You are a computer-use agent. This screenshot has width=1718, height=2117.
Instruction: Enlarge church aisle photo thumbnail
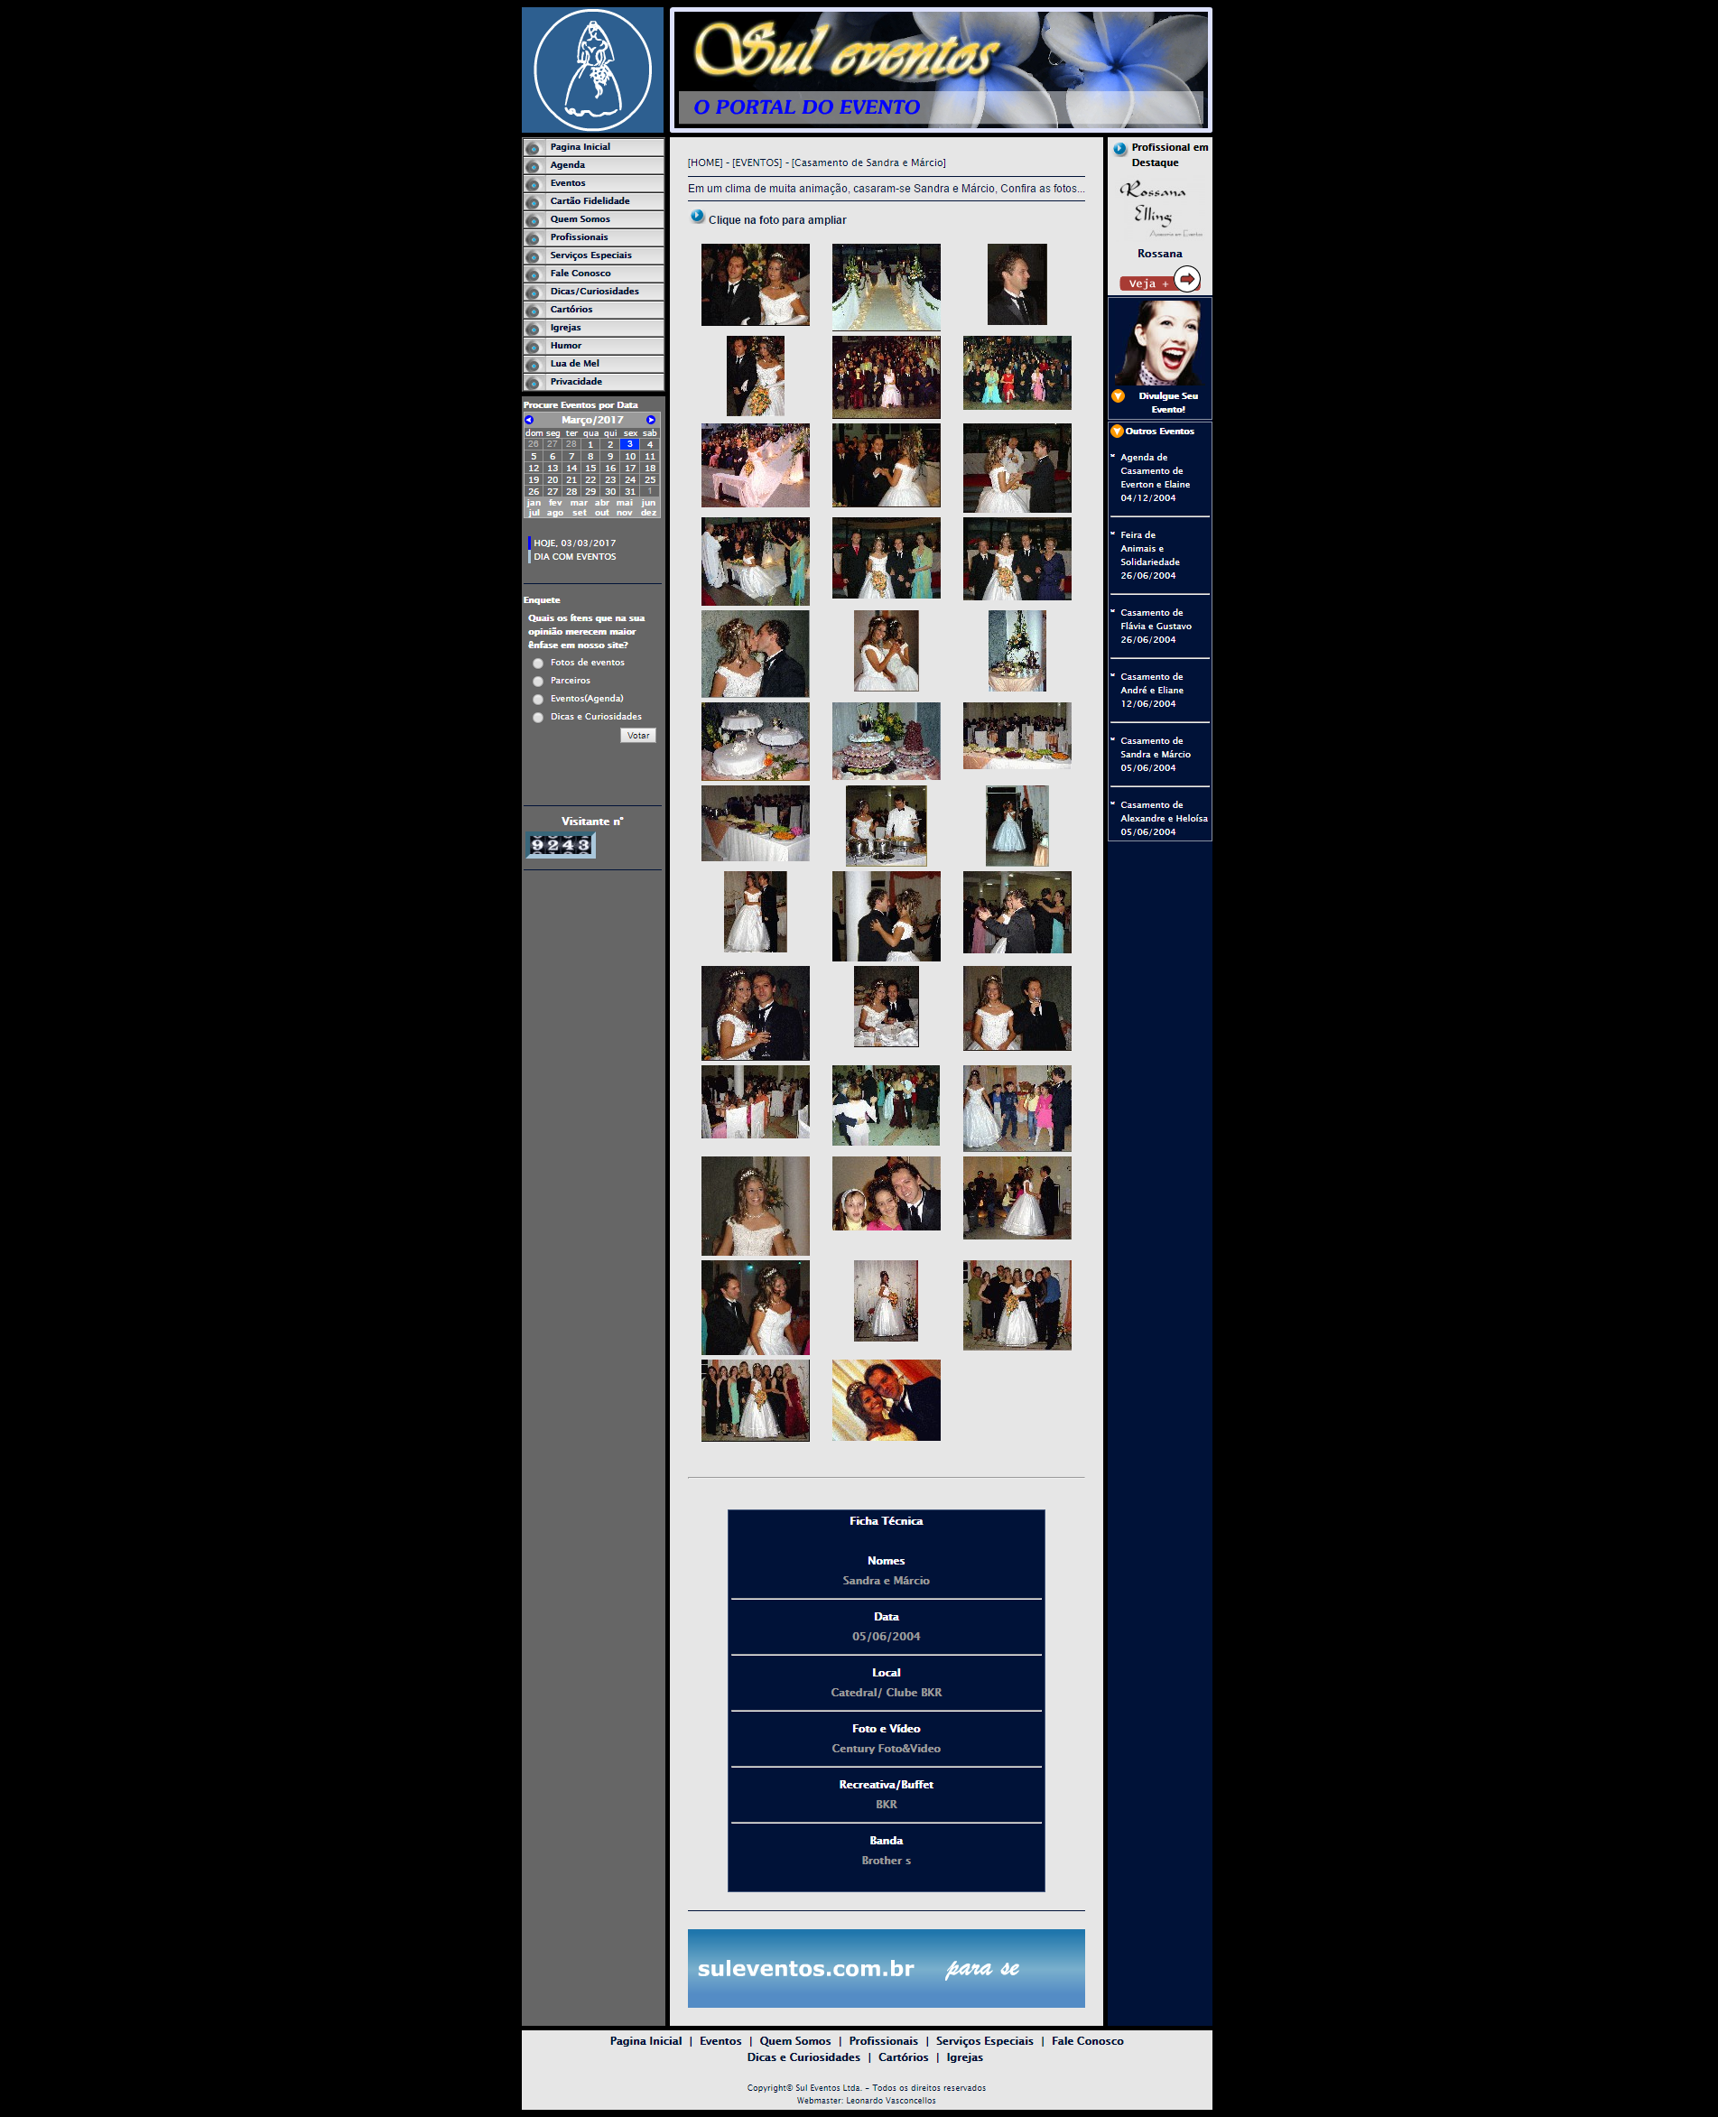tap(886, 287)
